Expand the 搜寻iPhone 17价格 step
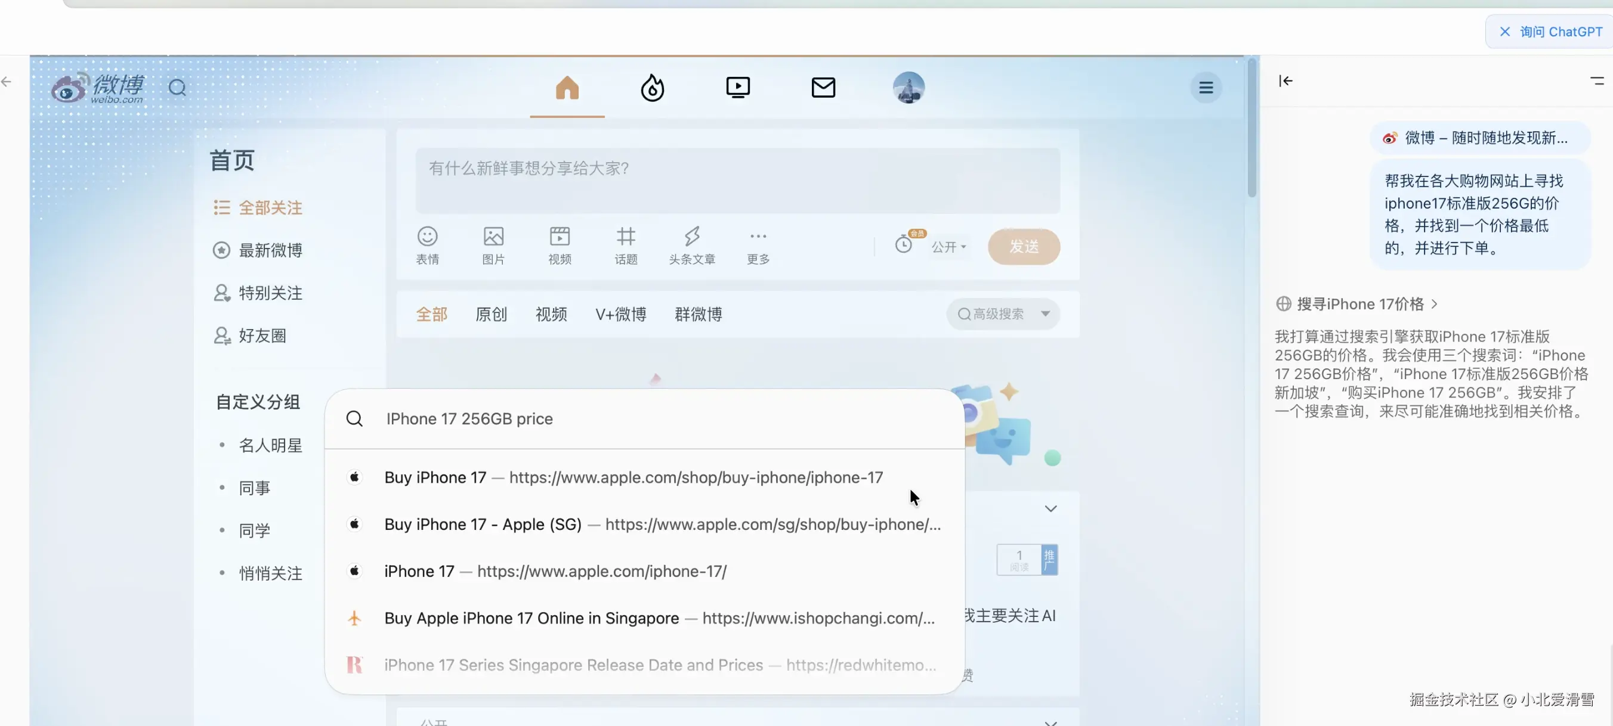Screen dimensions: 1613x726 [x=1359, y=304]
